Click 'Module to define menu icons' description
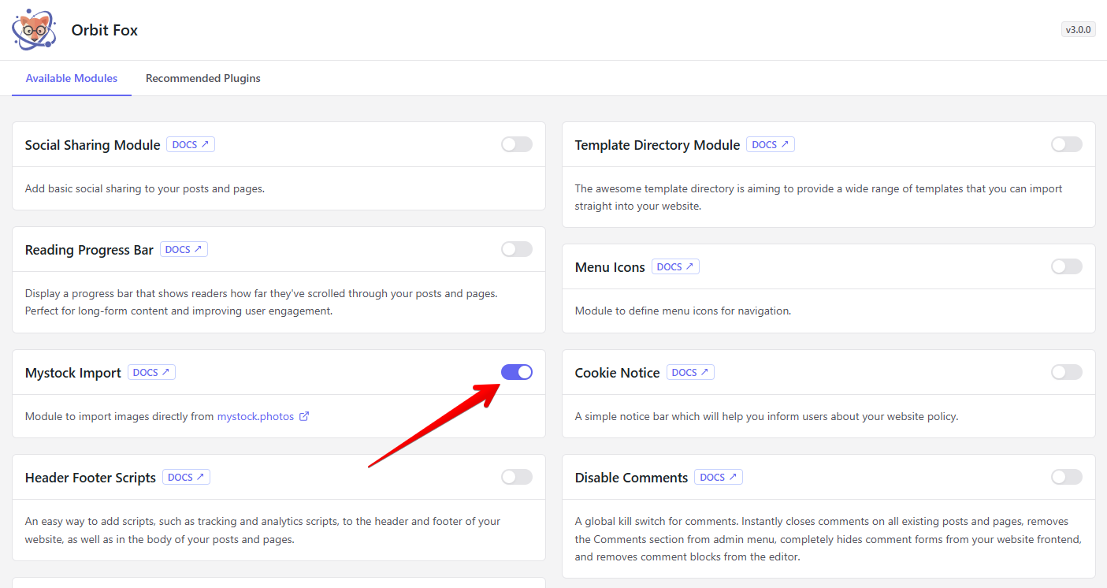This screenshot has width=1107, height=588. pyautogui.click(x=683, y=311)
